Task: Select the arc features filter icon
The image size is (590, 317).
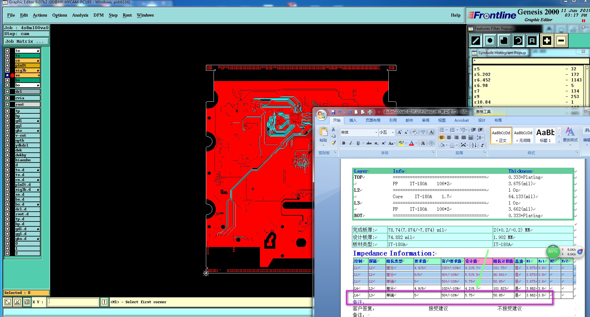Action: click(x=518, y=41)
